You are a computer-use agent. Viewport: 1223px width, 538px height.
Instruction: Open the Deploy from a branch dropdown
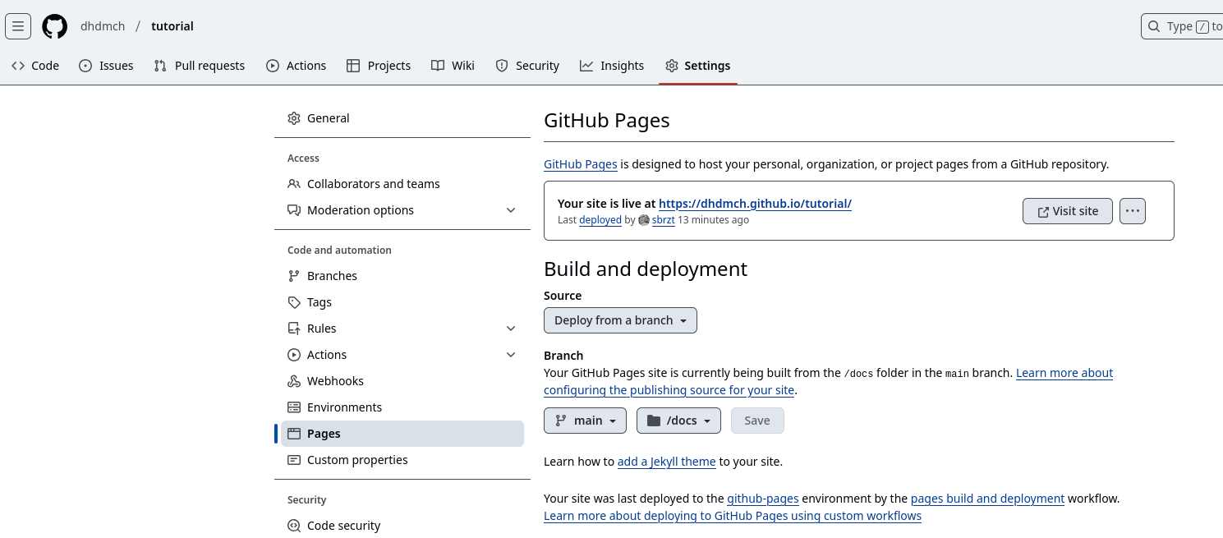620,320
